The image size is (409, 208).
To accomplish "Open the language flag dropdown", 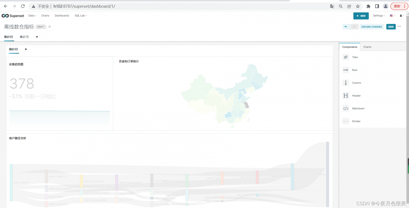I will [x=392, y=16].
